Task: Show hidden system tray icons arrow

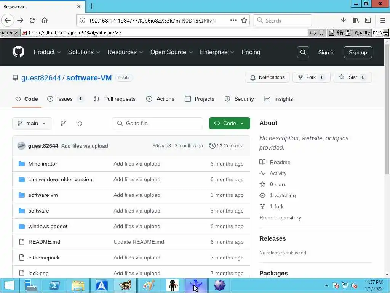Action: click(x=326, y=285)
